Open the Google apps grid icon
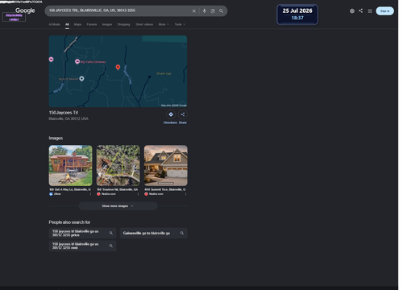 (x=370, y=11)
